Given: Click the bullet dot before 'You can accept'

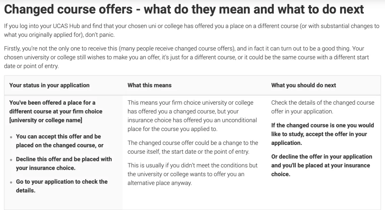Looking at the screenshot, I should tap(11, 137).
